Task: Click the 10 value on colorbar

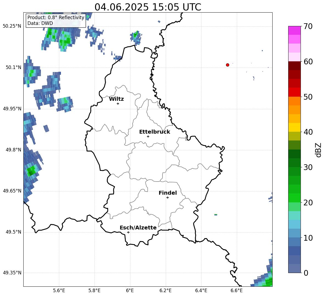Action: point(308,238)
